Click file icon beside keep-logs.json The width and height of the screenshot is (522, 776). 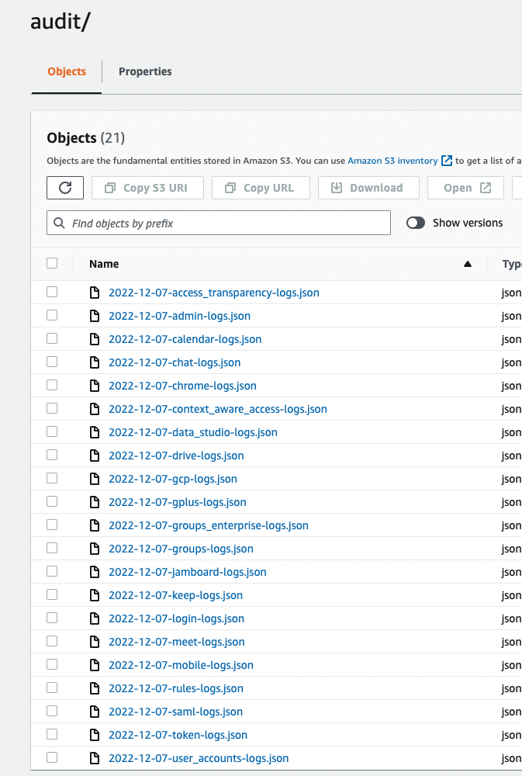click(x=95, y=595)
